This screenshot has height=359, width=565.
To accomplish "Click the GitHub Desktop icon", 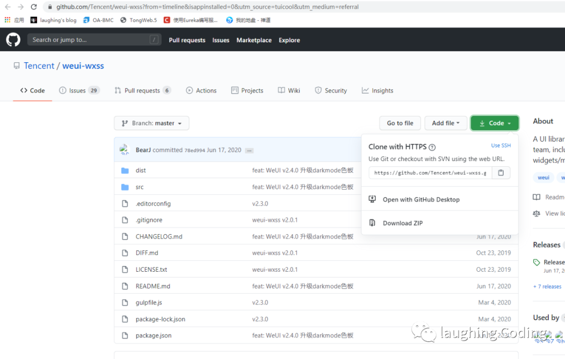I will point(372,199).
